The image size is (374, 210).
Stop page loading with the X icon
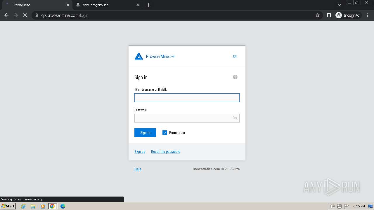coord(25,15)
